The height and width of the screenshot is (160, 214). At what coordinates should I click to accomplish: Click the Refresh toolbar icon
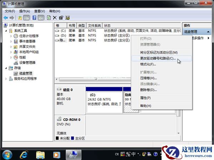(49, 18)
